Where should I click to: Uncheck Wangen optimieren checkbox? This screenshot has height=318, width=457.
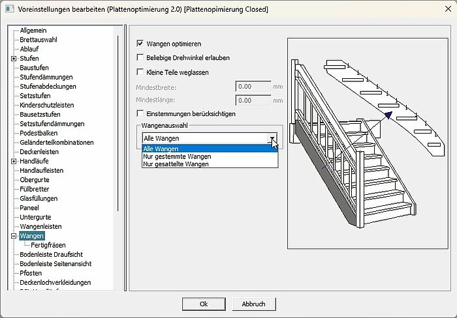pos(140,44)
